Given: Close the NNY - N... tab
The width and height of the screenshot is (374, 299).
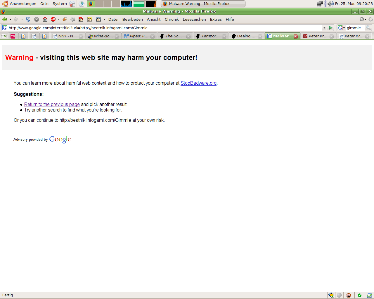Looking at the screenshot, I should 81,36.
